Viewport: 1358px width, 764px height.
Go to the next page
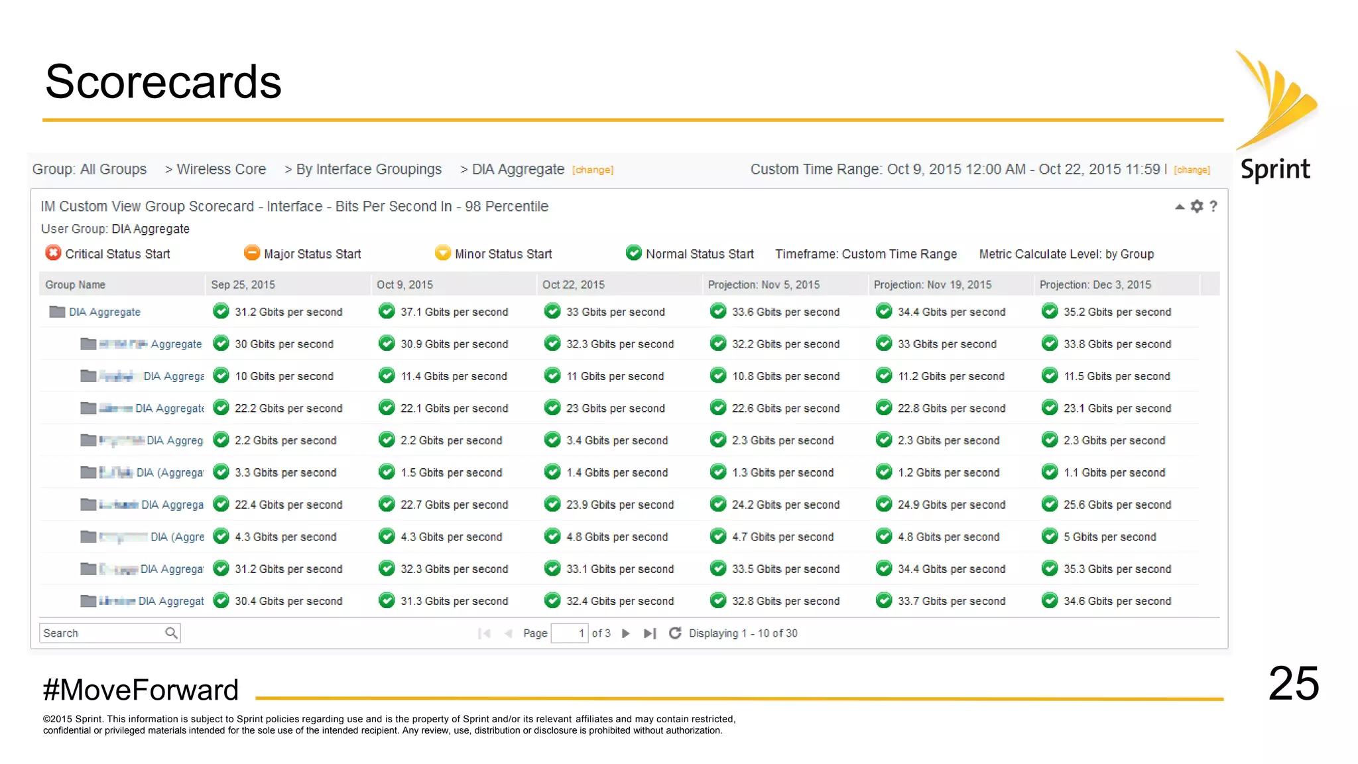tap(625, 633)
